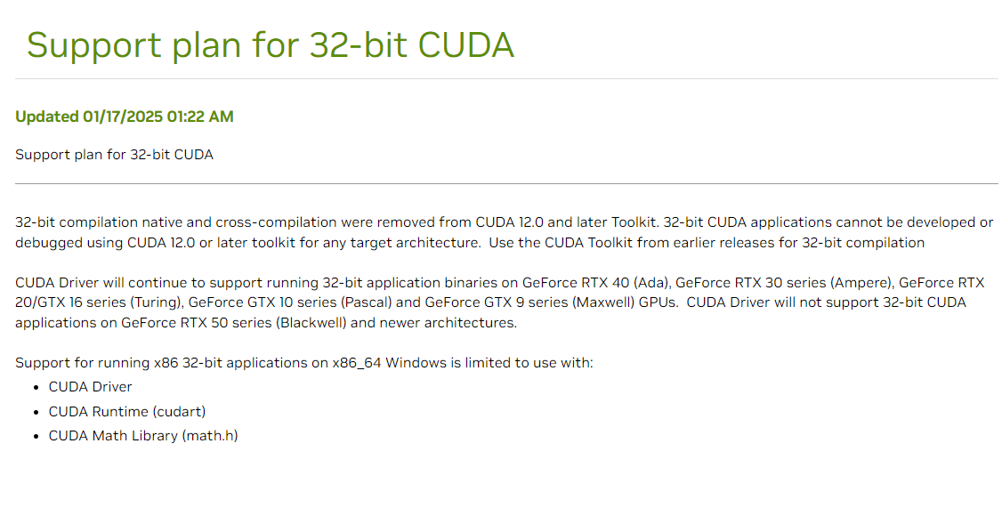Click the horizontal divider above the first paragraph
Screen dimensions: 1002x508
click(x=506, y=184)
